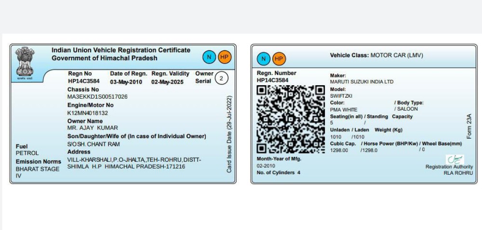This screenshot has width=482, height=230.
Task: Click owner name MR. AJAY KUMAR
Action: pos(93,128)
